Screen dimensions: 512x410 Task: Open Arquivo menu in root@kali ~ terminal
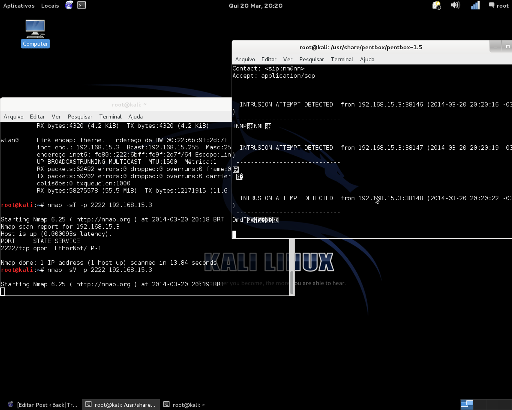click(14, 117)
